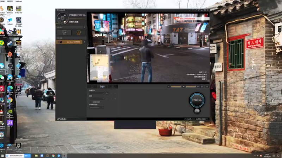Image resolution: width=282 pixels, height=158 pixels.
Task: Open streaming platform dropdown
Action: 97,93
